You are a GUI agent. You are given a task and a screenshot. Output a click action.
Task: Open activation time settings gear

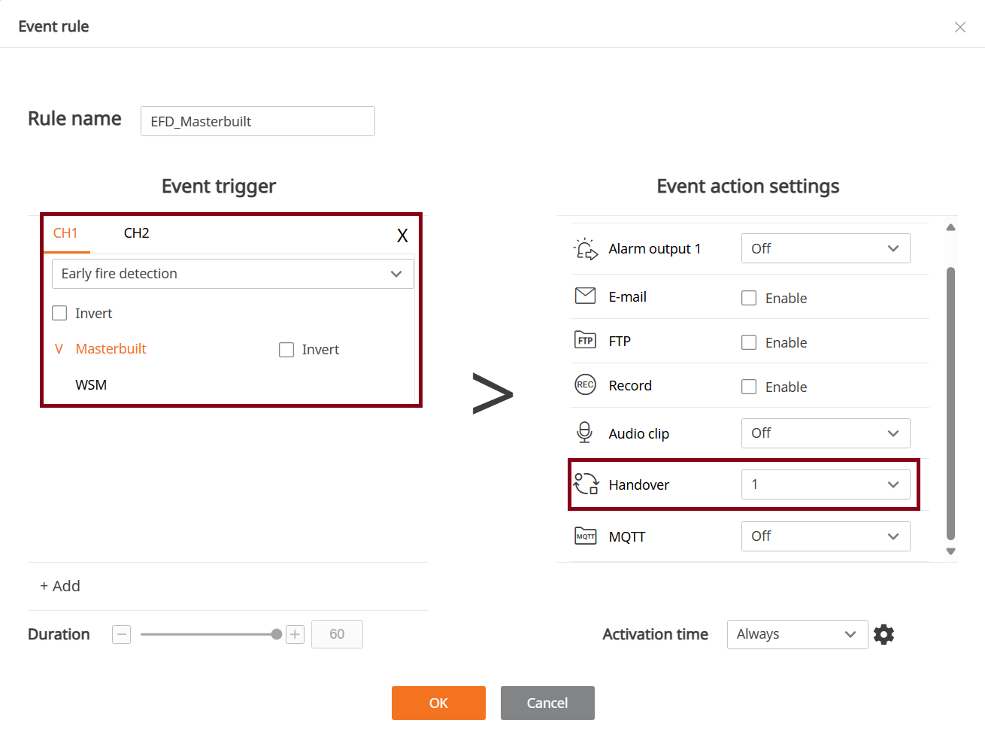pos(884,634)
